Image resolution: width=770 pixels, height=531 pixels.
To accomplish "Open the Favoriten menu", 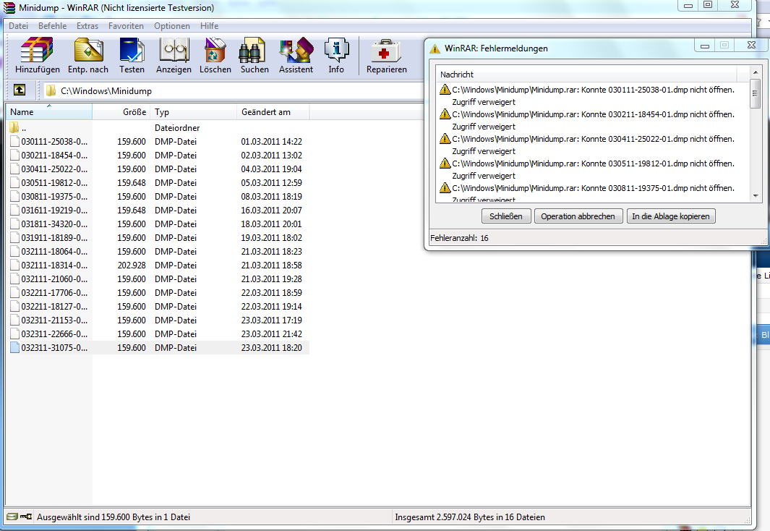I will click(127, 26).
